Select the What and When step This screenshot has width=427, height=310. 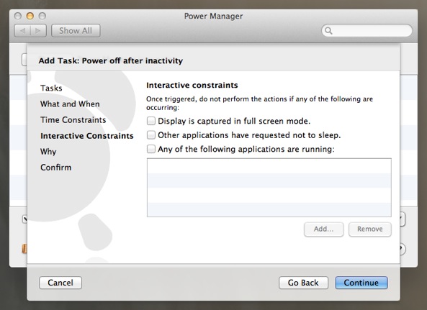click(x=70, y=104)
